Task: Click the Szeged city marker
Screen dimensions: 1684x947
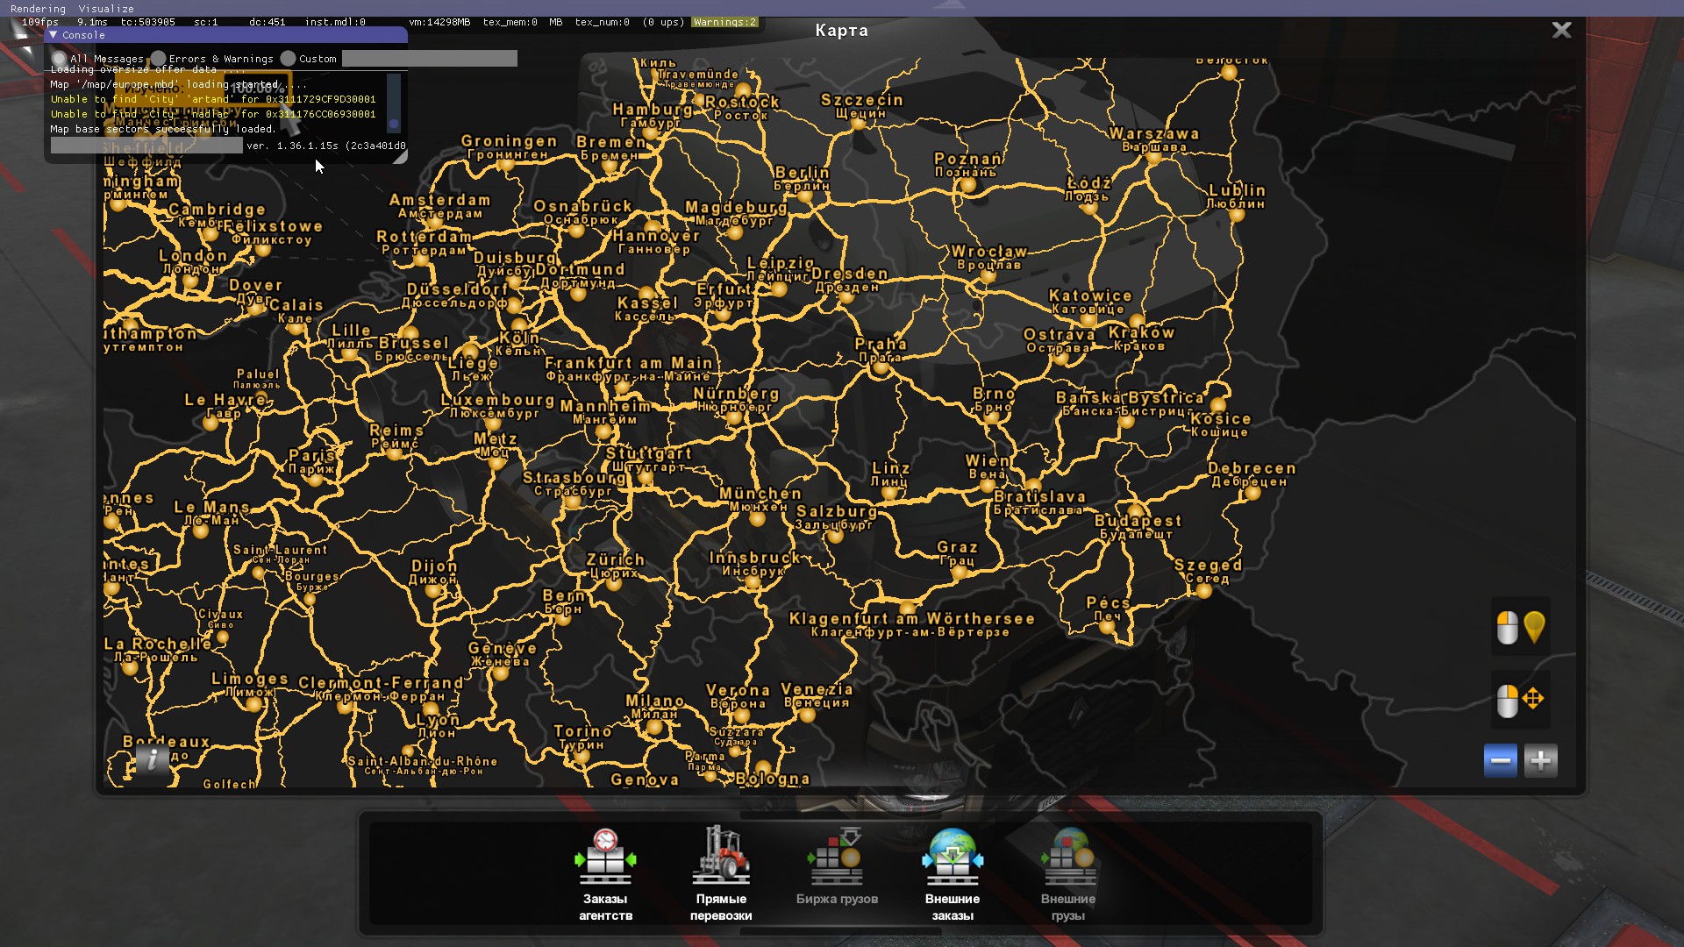Action: (x=1204, y=591)
